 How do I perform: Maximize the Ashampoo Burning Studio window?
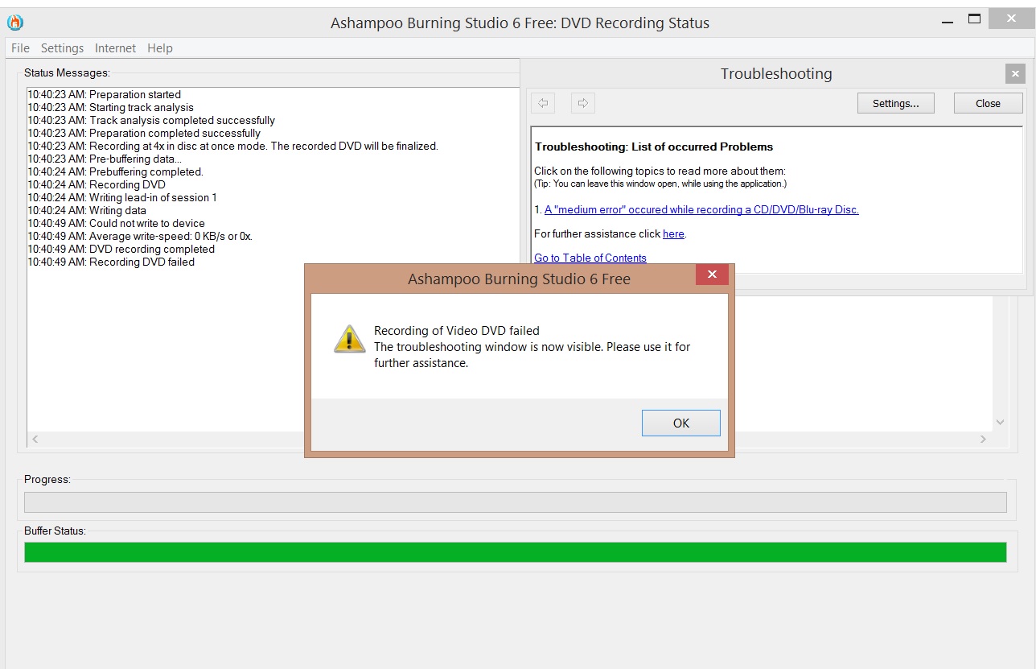(x=974, y=19)
